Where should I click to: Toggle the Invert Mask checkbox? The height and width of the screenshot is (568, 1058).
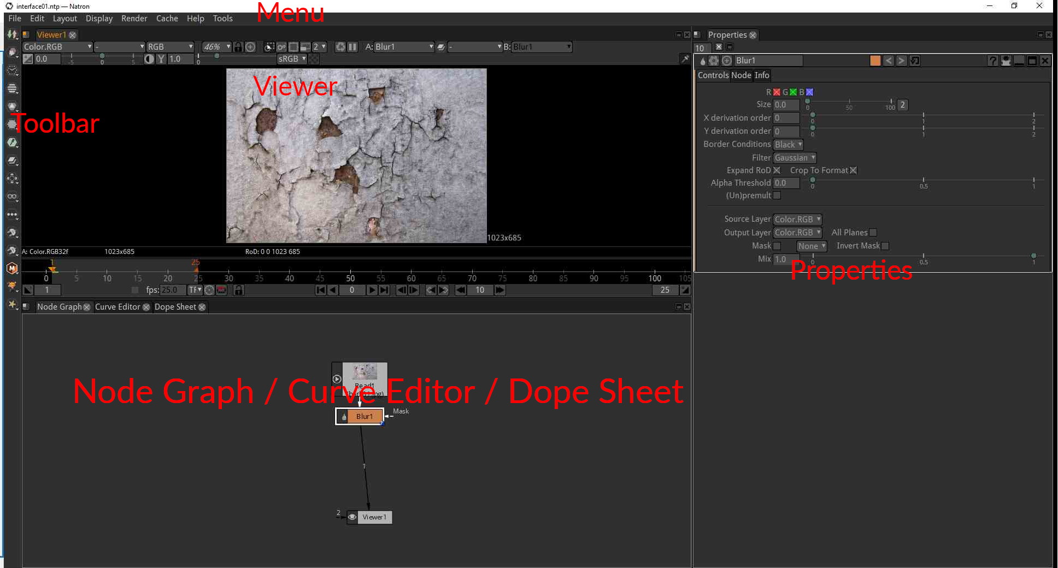pyautogui.click(x=885, y=246)
